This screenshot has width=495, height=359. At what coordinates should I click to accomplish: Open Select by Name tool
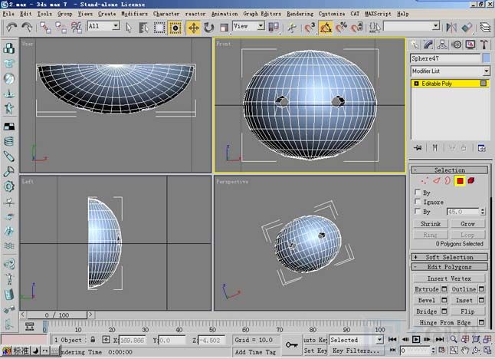point(143,28)
